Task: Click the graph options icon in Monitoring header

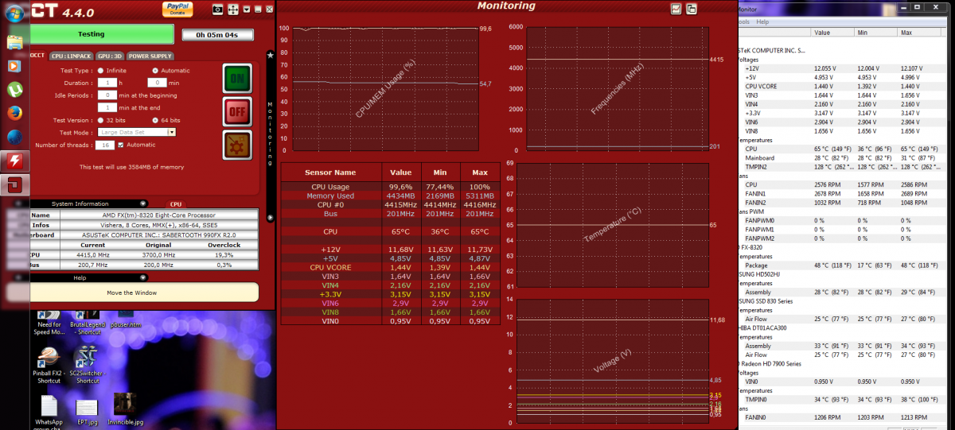Action: click(676, 9)
